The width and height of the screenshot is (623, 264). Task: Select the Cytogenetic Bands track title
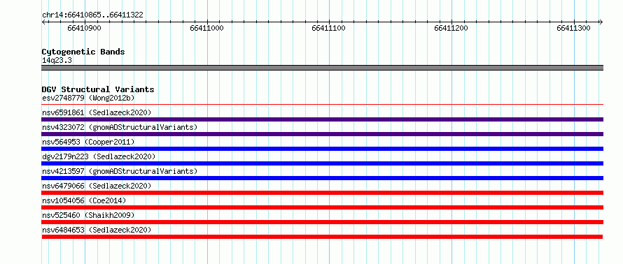point(83,52)
